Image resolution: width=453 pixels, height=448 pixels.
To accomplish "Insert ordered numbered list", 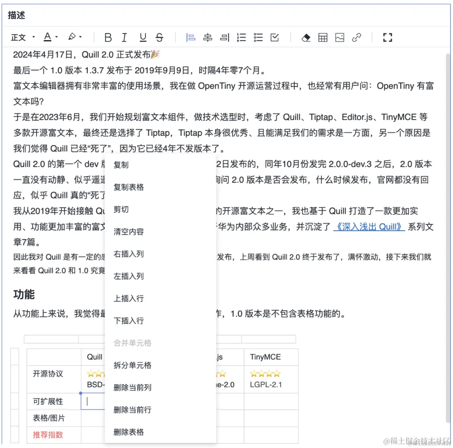I will (241, 38).
